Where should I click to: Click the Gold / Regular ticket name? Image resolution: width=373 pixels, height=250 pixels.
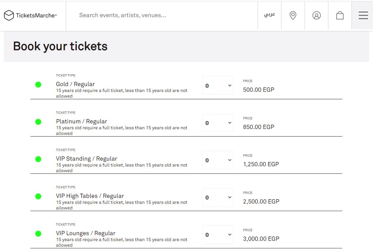(x=75, y=84)
